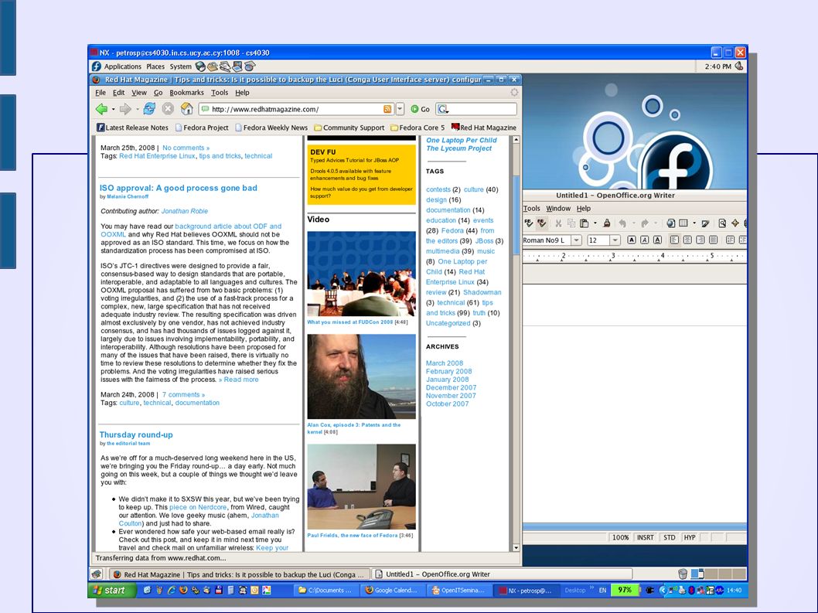
Task: Open Back history dropdown arrow
Action: point(113,110)
